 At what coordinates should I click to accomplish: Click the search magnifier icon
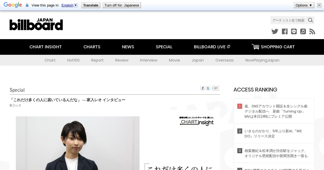(310, 20)
